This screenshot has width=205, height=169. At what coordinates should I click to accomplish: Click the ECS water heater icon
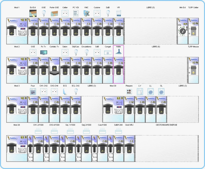65,92
